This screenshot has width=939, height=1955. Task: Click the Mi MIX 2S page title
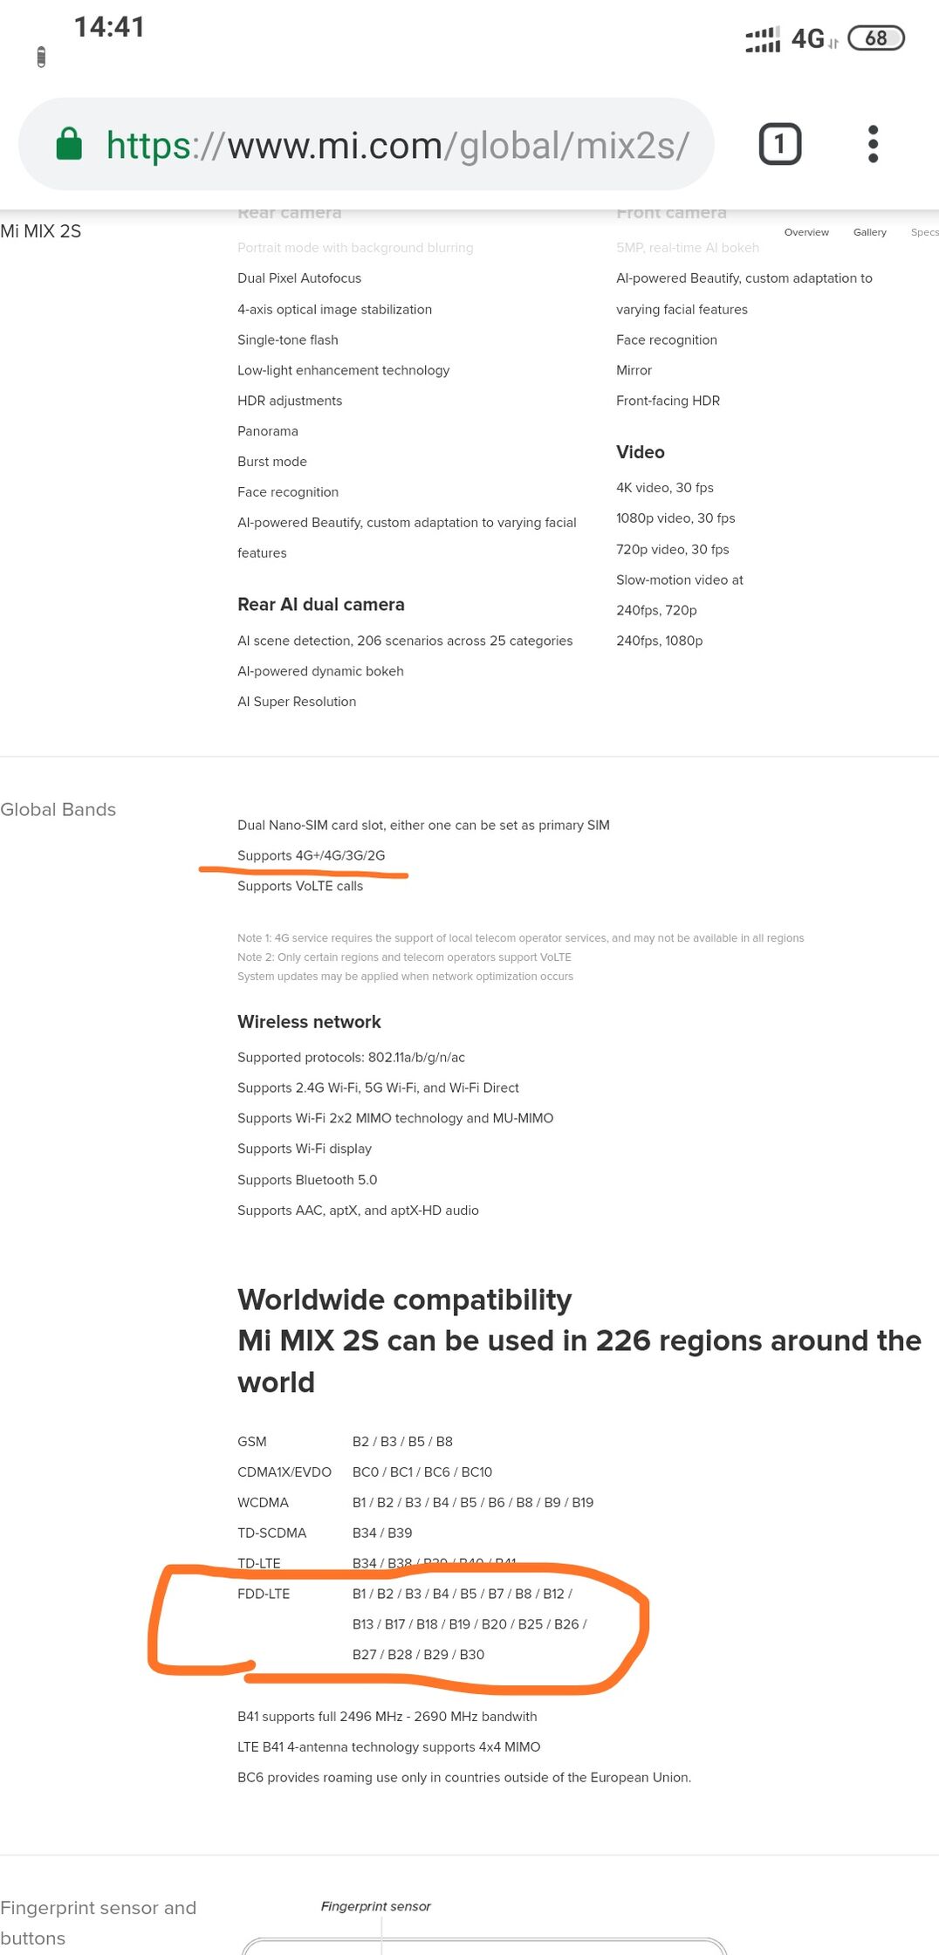[40, 231]
